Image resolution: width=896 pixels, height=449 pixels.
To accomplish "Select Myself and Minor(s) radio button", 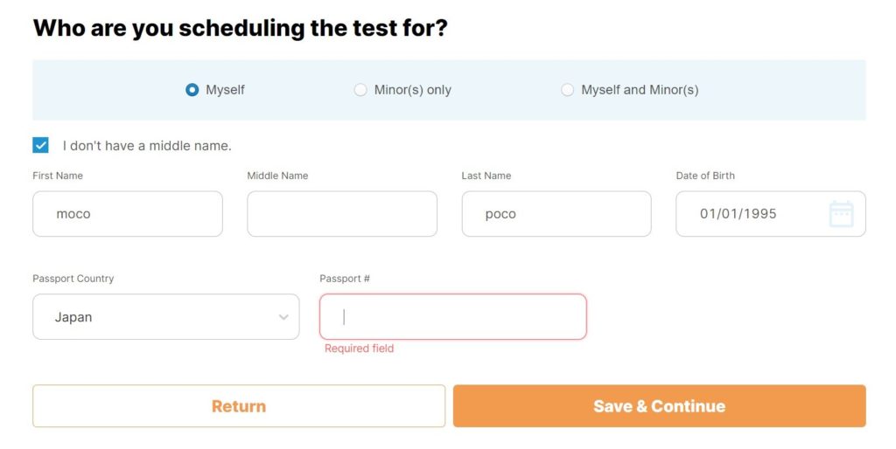I will pyautogui.click(x=568, y=90).
